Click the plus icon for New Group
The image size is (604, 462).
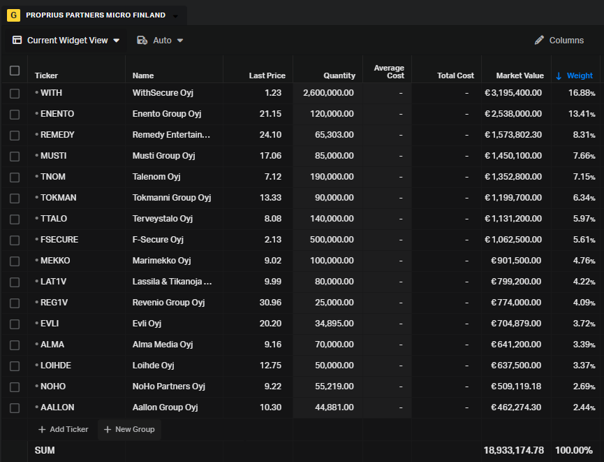point(108,429)
